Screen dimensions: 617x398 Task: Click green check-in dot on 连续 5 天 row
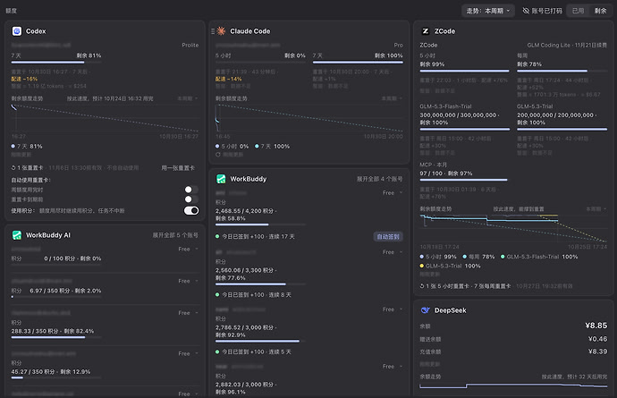(217, 352)
